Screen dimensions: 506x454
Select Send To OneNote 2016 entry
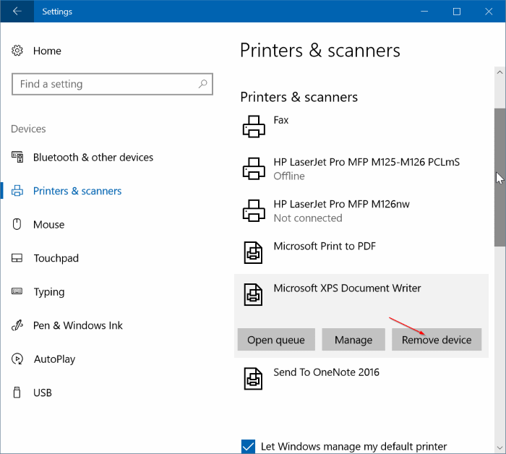(x=361, y=379)
